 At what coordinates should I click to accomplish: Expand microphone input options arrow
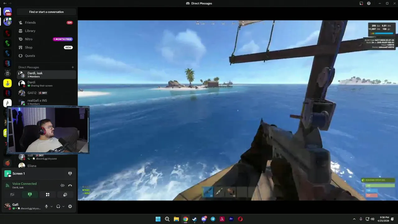[x=52, y=206]
